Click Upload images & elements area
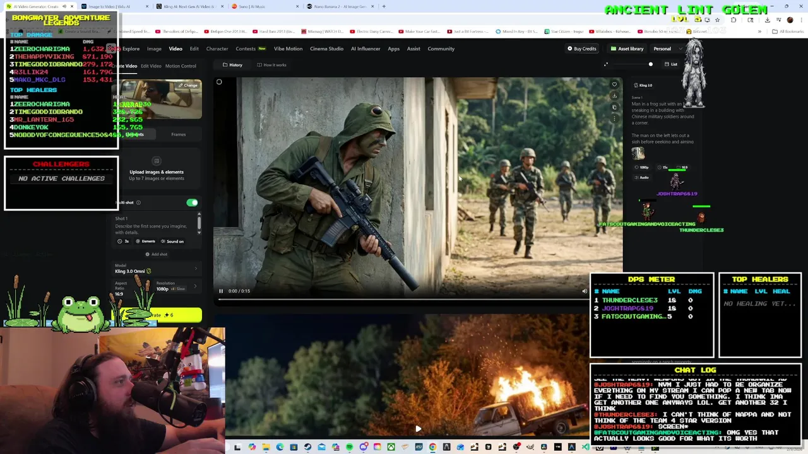Viewport: 808px width, 454px height. point(157,168)
